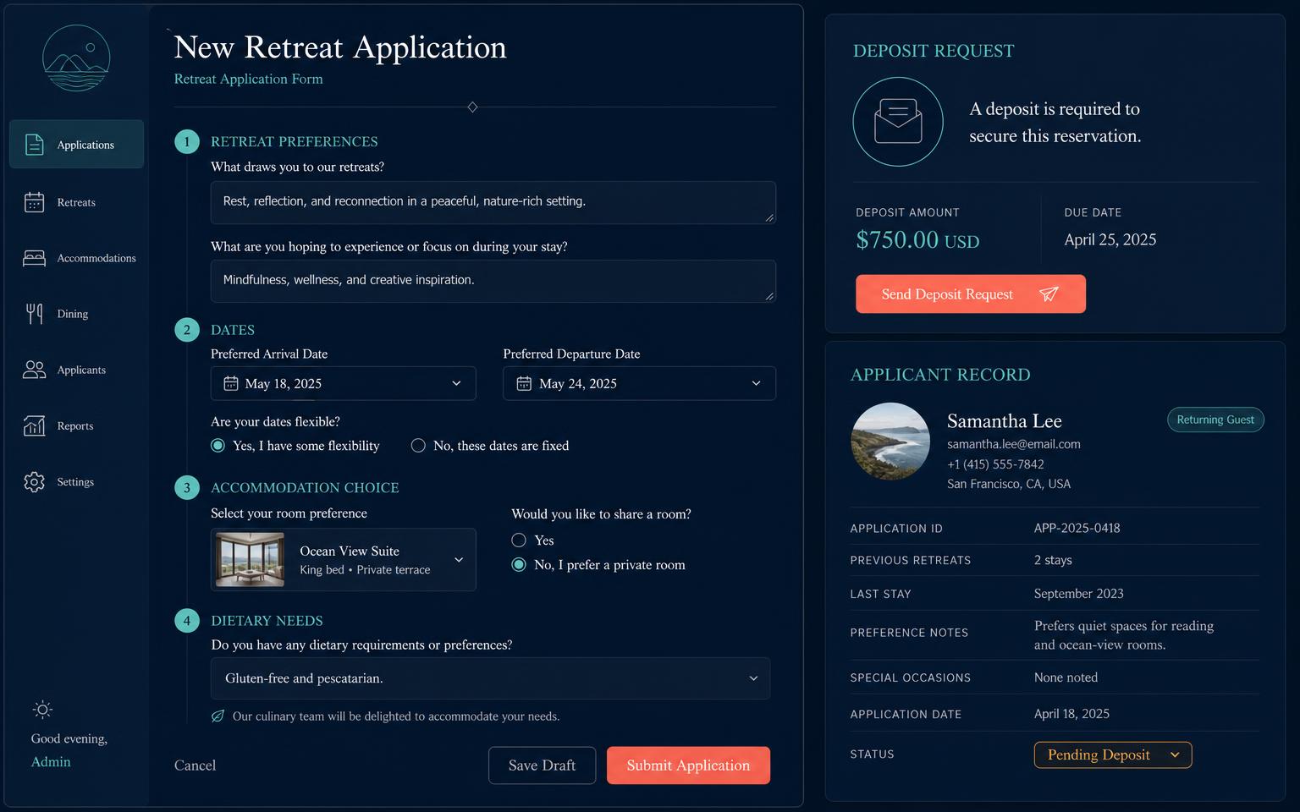Open the Dining section in the sidebar
The image size is (1300, 812).
click(76, 314)
